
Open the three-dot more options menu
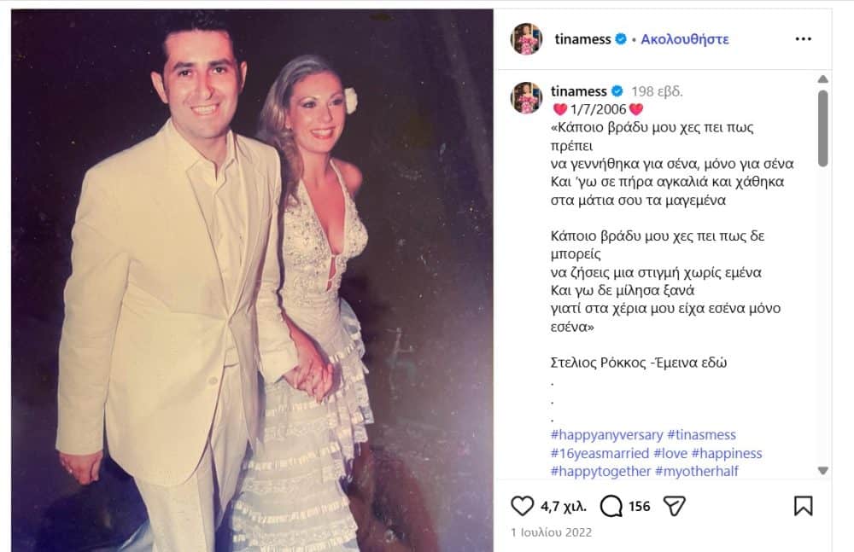pos(803,39)
